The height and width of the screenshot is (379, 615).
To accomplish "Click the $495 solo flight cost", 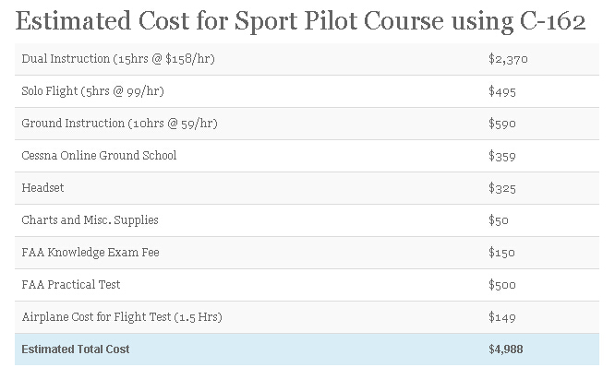I will click(x=502, y=91).
